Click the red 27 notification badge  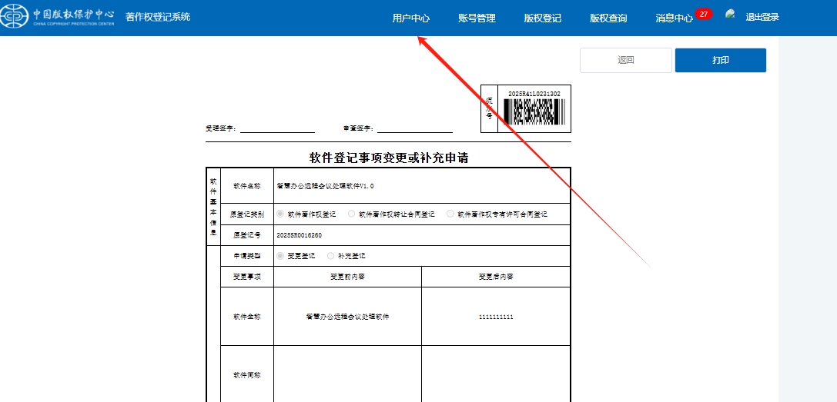[x=703, y=14]
